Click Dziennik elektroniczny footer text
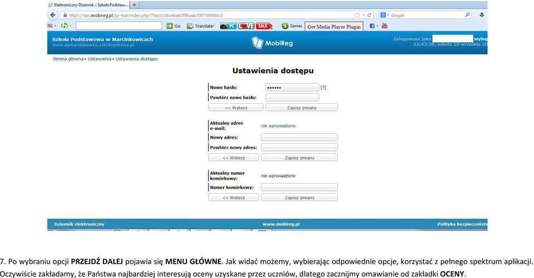Viewport: 534px width, 278px height. click(80, 224)
